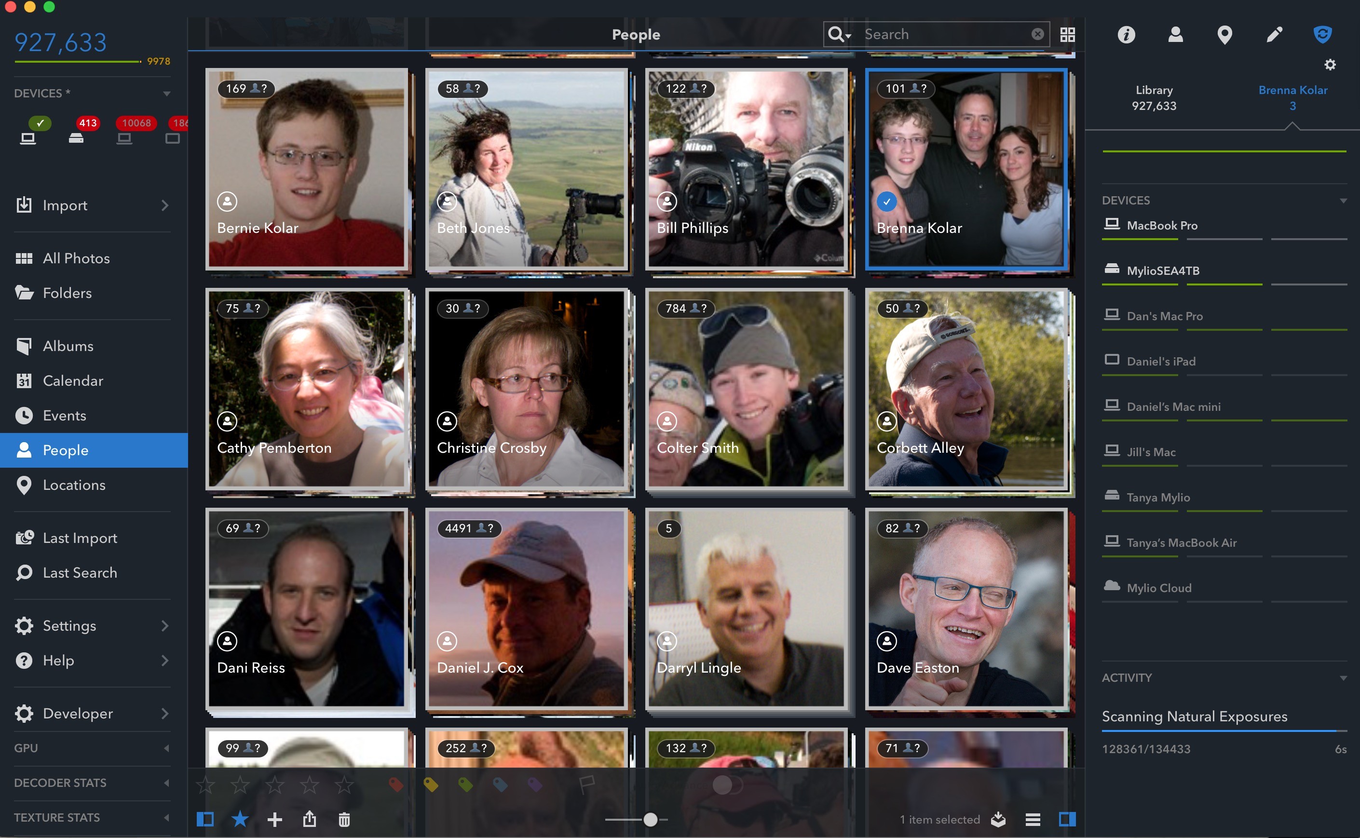Expand the Settings submenu arrow
Screen dimensions: 1360x838
coord(164,626)
